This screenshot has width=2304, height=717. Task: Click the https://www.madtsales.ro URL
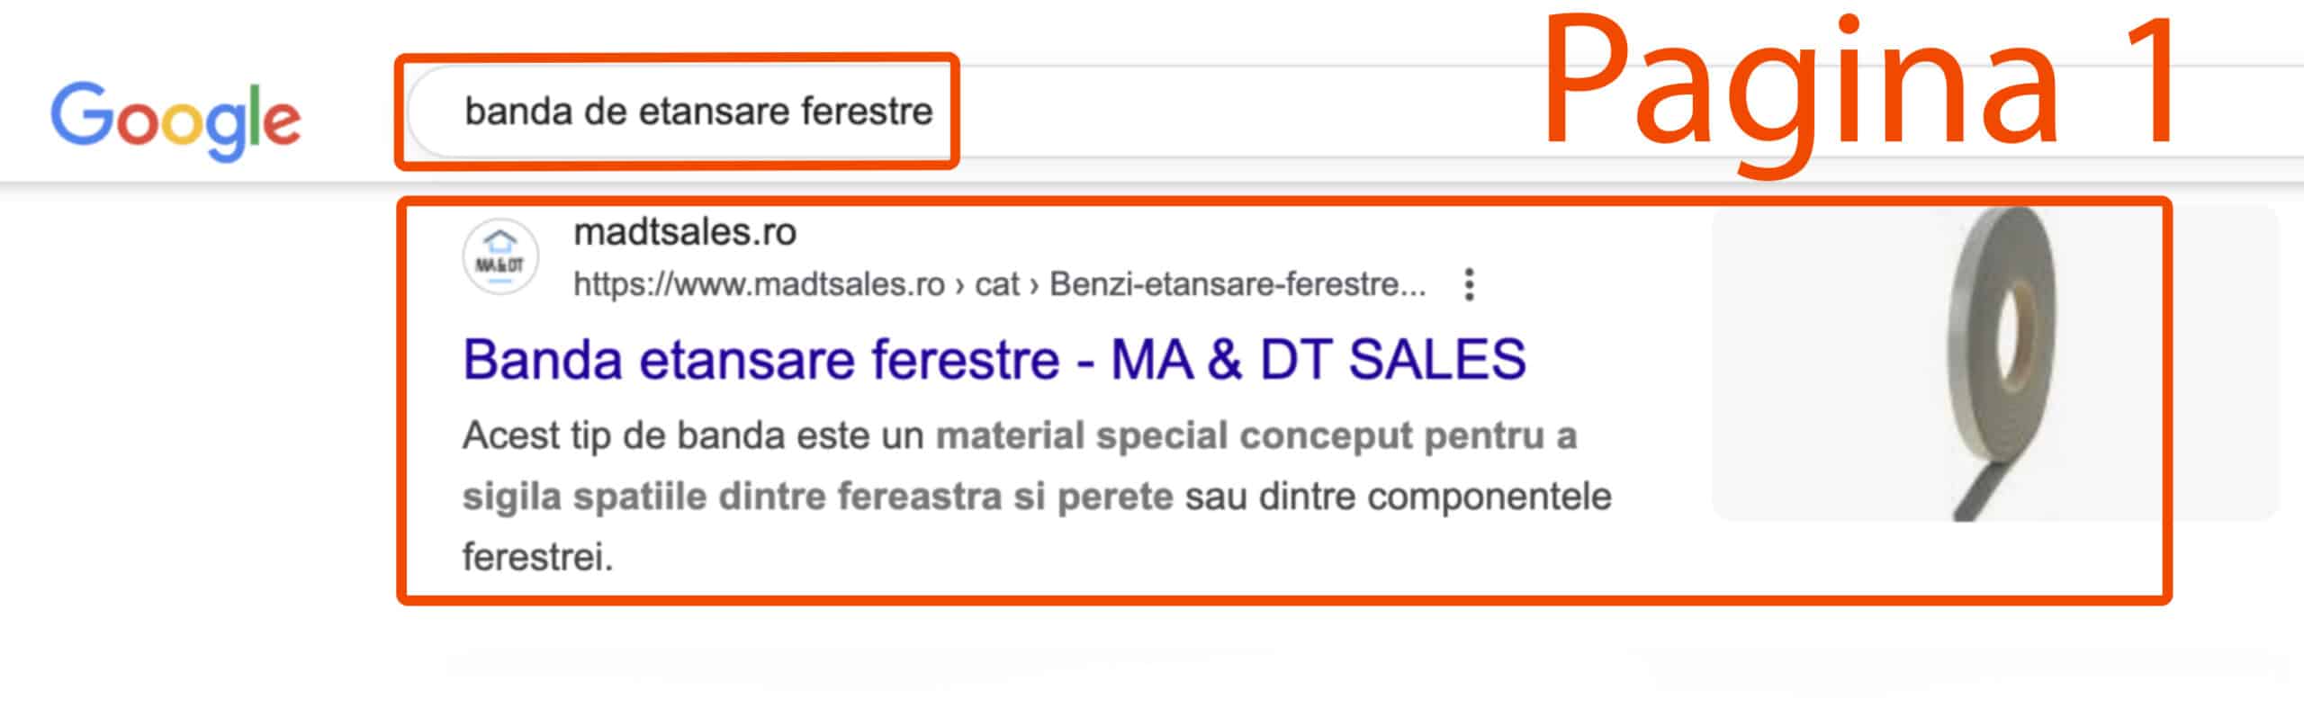tap(759, 284)
